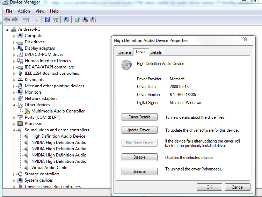This screenshot has height=197, width=262.
Task: Expand the Monitors category arrow
Action: point(14,93)
